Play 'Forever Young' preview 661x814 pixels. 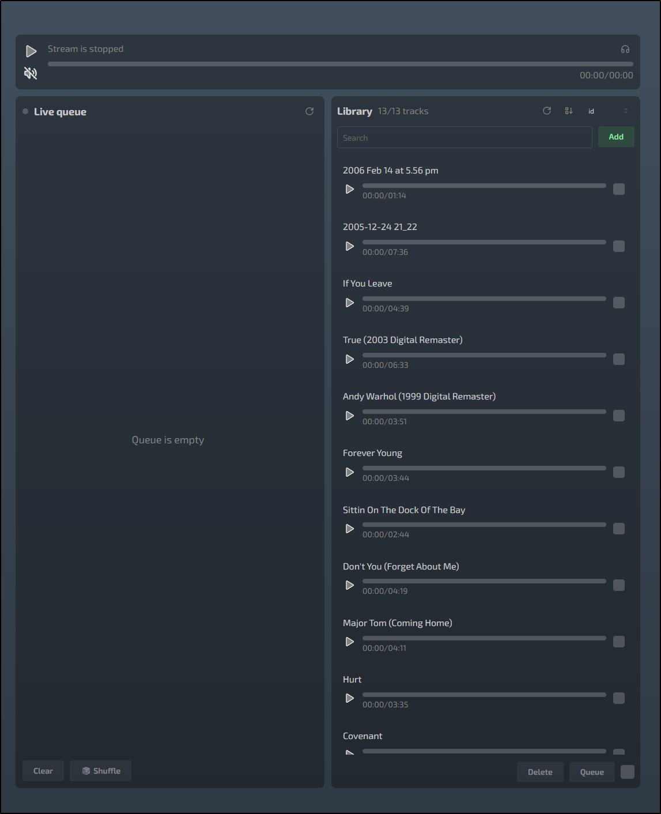point(350,472)
